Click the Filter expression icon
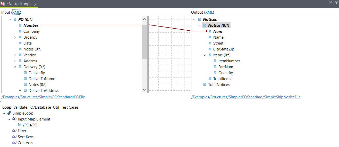This screenshot has height=147, width=339. tap(14, 131)
